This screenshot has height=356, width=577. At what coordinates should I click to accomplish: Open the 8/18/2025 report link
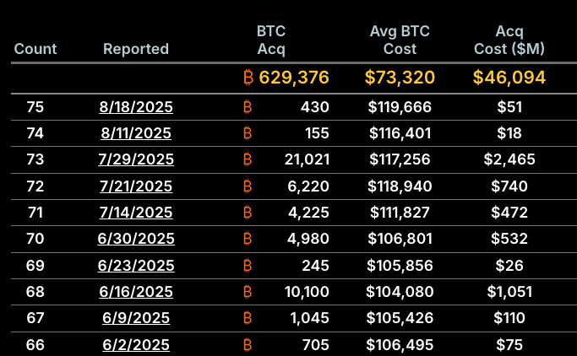tap(135, 107)
